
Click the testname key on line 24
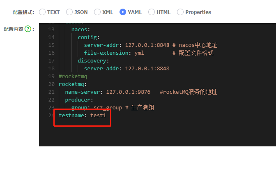click(71, 116)
